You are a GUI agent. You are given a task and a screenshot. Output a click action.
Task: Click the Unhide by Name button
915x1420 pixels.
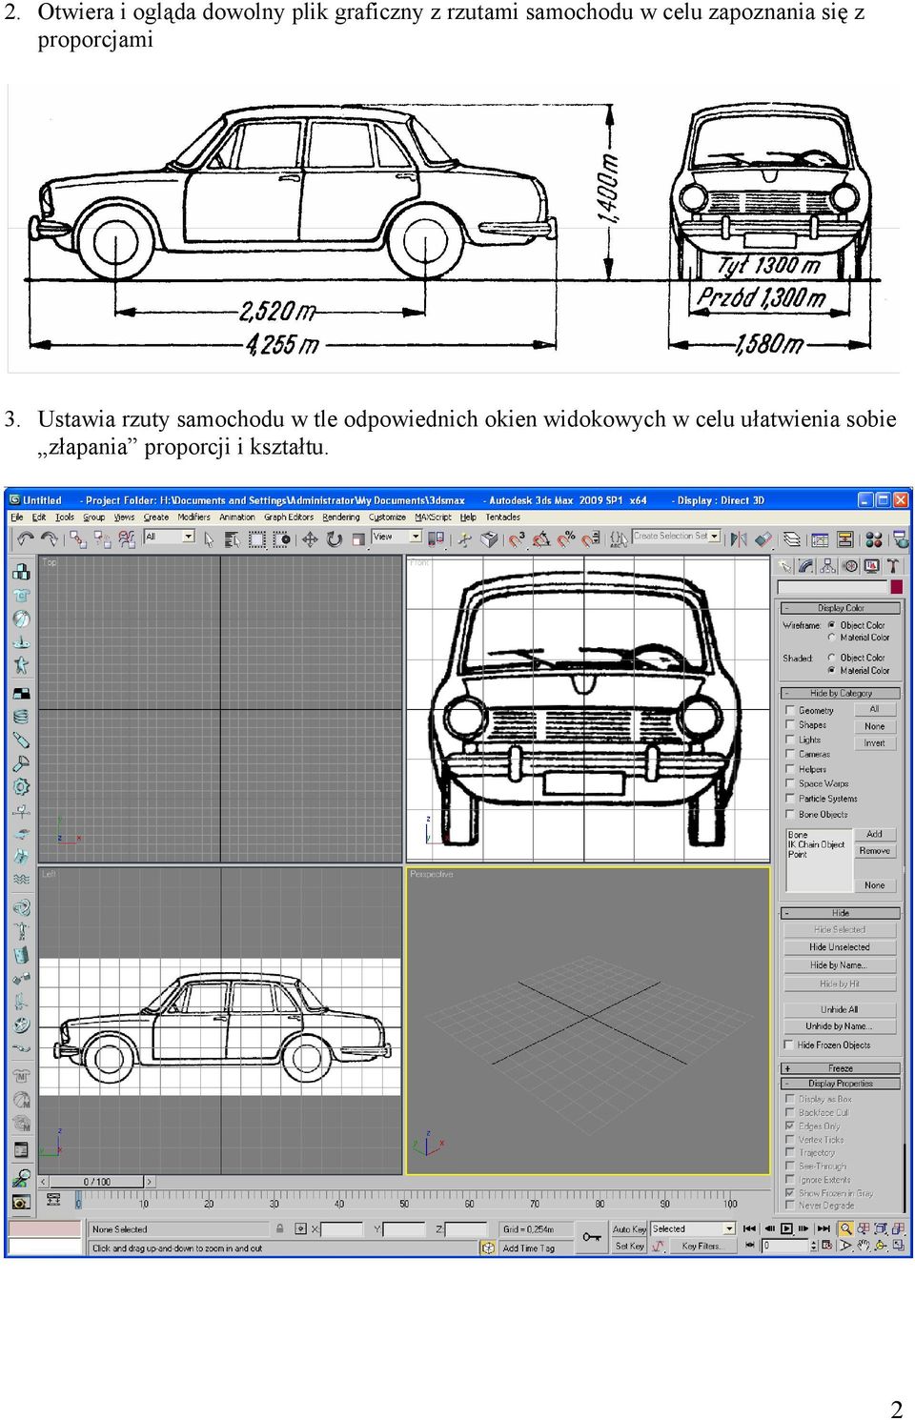coord(840,1026)
